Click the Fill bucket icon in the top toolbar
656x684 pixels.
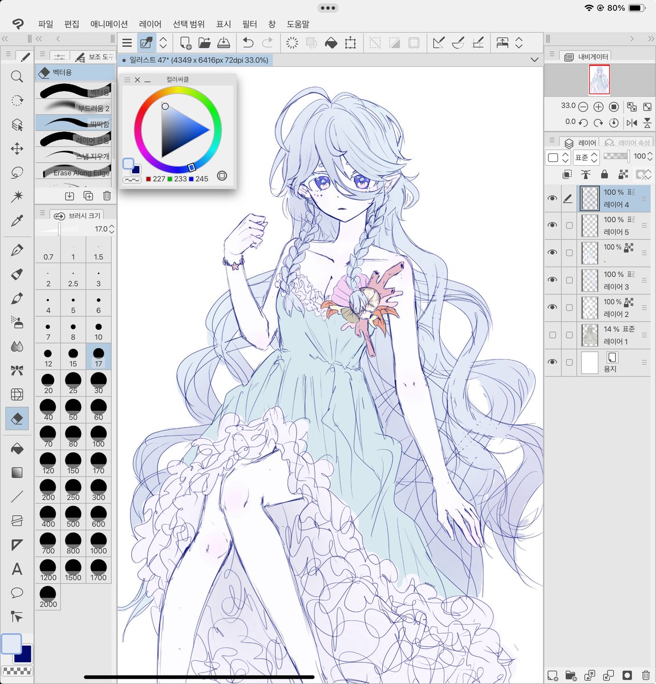tap(330, 42)
